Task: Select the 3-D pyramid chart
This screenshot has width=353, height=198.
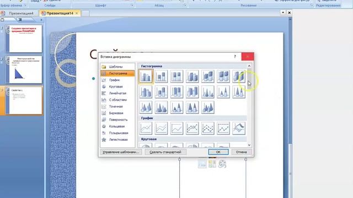Action: point(208,107)
